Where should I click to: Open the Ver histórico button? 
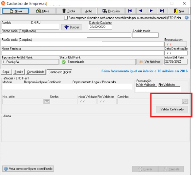(150, 62)
